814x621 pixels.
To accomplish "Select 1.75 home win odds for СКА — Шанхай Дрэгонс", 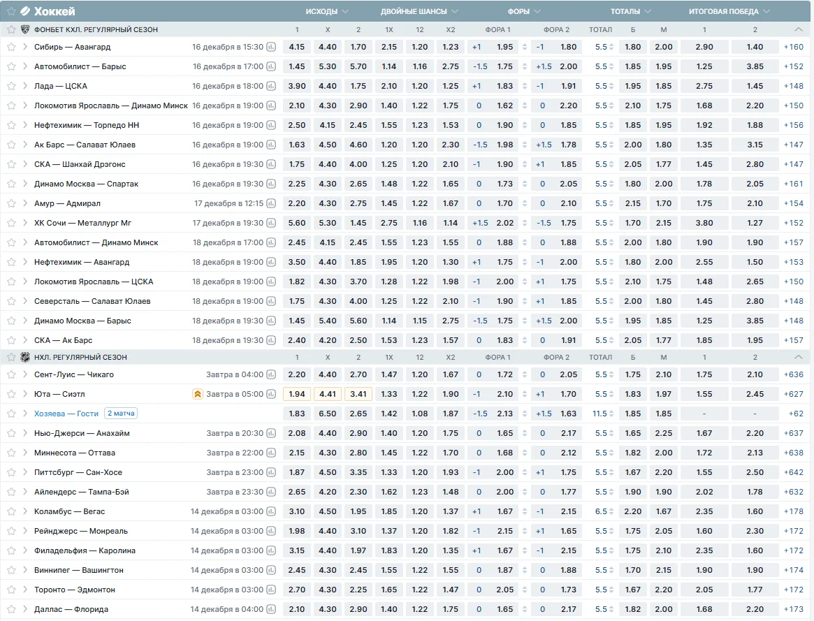I will click(x=296, y=164).
